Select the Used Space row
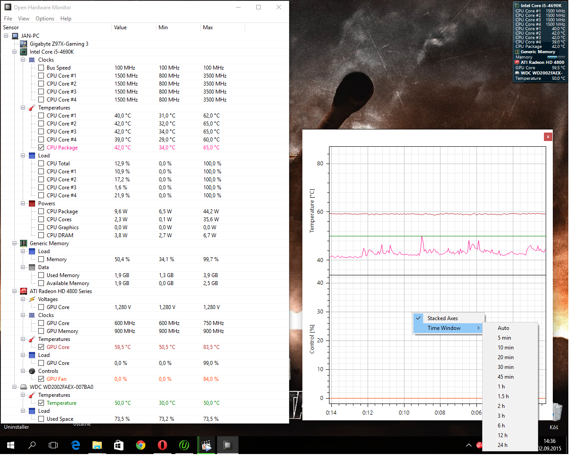571x466 pixels. [145, 419]
